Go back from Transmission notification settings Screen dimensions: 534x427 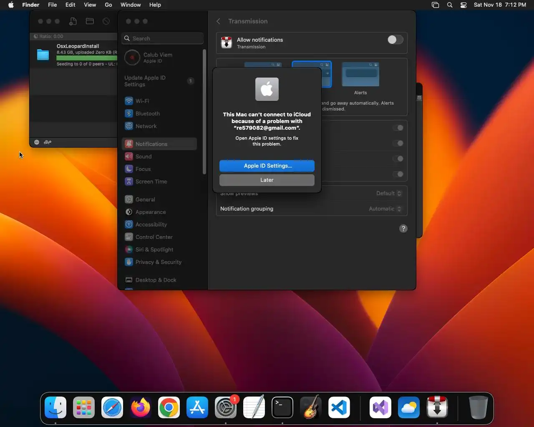(218, 21)
